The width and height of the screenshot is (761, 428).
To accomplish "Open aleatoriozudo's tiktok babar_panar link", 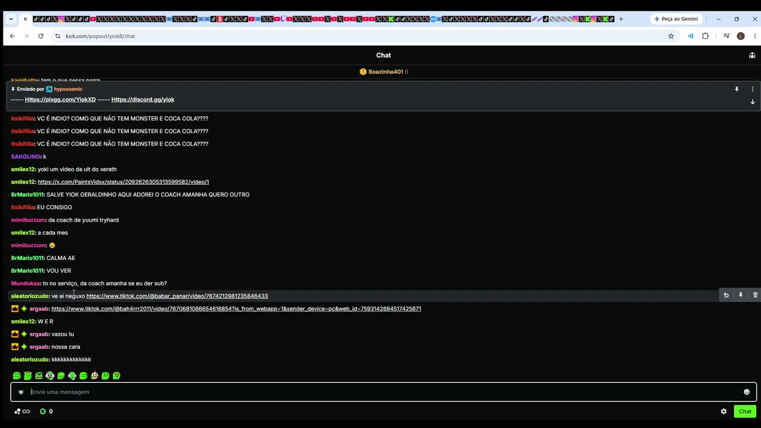I will click(177, 296).
